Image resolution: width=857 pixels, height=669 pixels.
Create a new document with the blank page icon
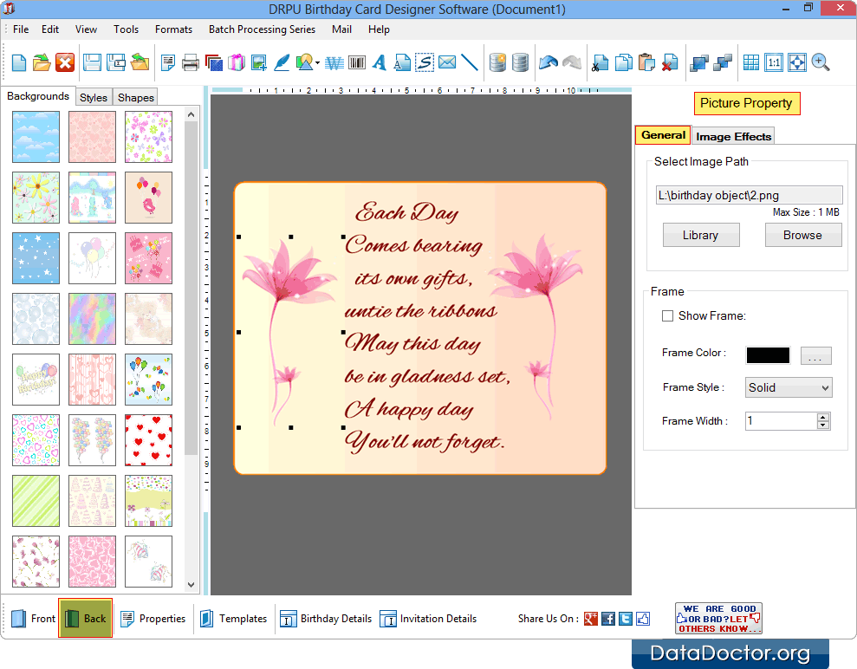coord(19,63)
